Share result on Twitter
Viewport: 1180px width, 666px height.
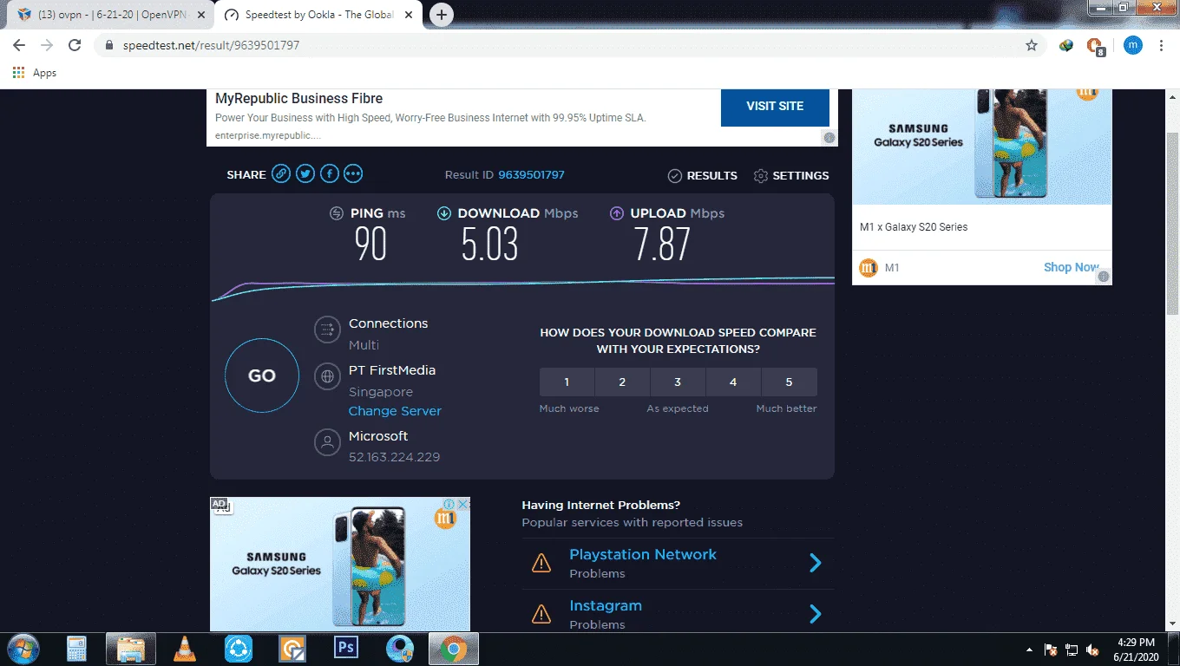pos(305,174)
